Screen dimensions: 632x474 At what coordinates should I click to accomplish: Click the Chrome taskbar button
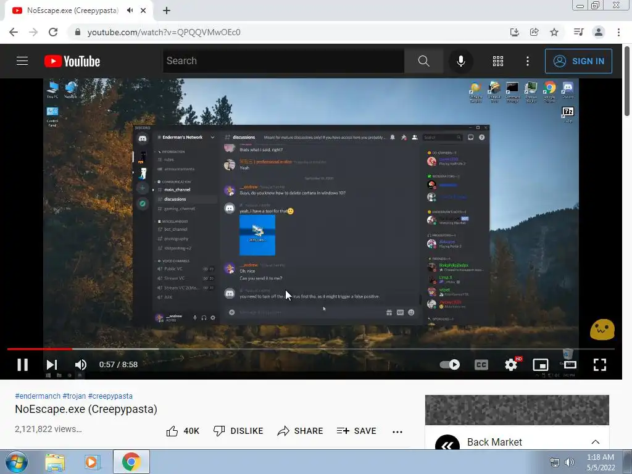(131, 462)
